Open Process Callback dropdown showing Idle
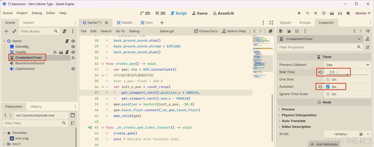Viewport: 374px width, 147px height. [348, 65]
